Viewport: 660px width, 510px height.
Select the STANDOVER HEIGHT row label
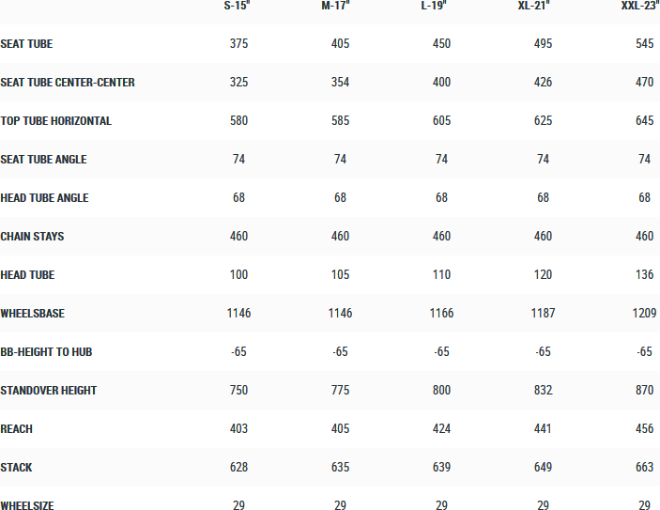[48, 391]
